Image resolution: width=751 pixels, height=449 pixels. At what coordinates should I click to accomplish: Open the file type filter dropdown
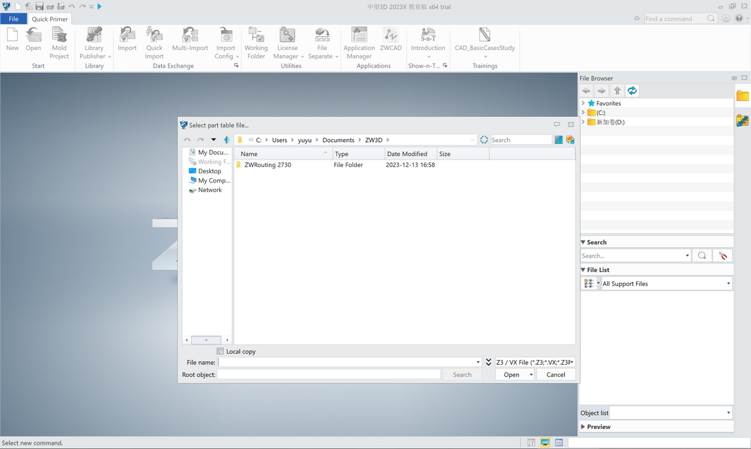coord(535,362)
